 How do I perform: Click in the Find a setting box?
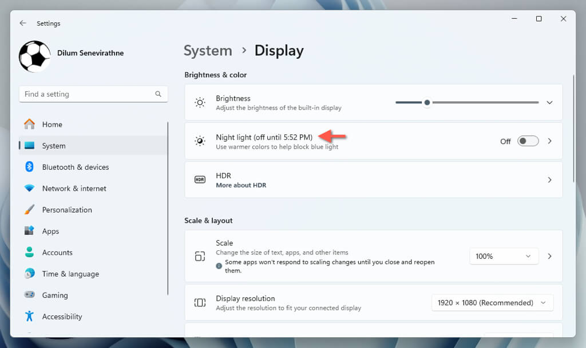(x=93, y=94)
